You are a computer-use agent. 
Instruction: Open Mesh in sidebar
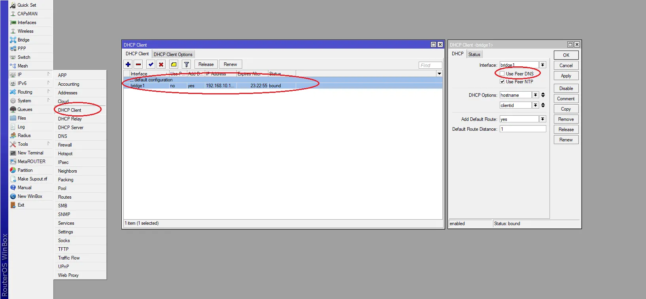23,66
